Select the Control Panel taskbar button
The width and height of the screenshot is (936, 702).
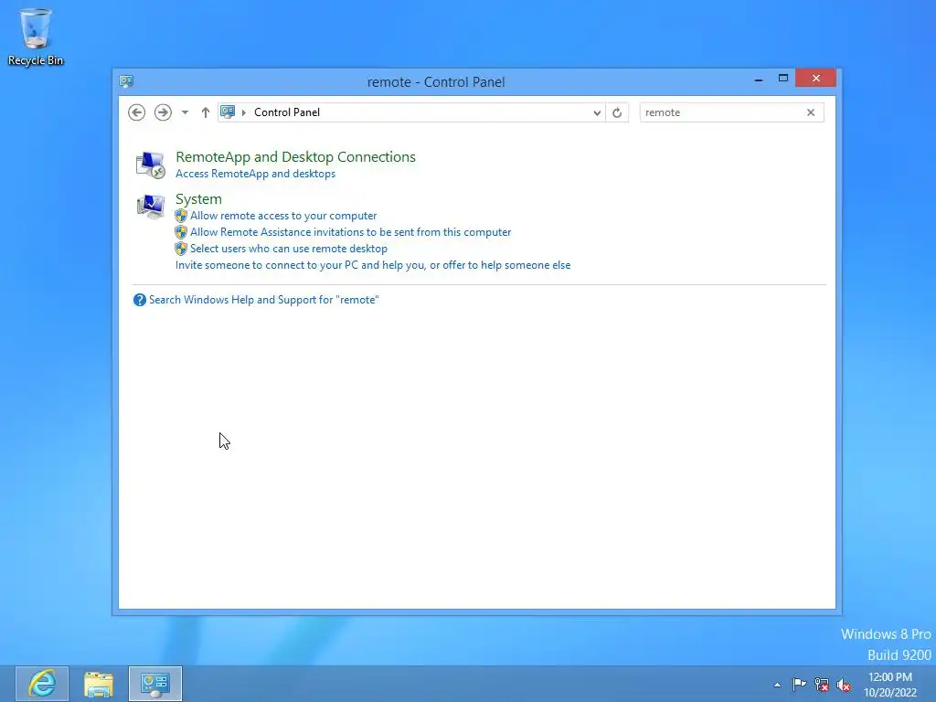pos(155,684)
